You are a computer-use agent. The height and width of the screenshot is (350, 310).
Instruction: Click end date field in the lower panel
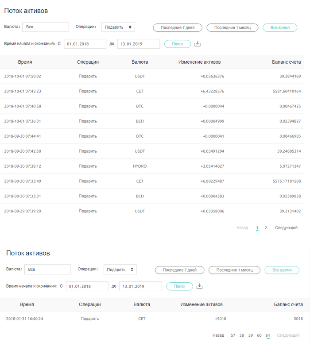(x=140, y=286)
